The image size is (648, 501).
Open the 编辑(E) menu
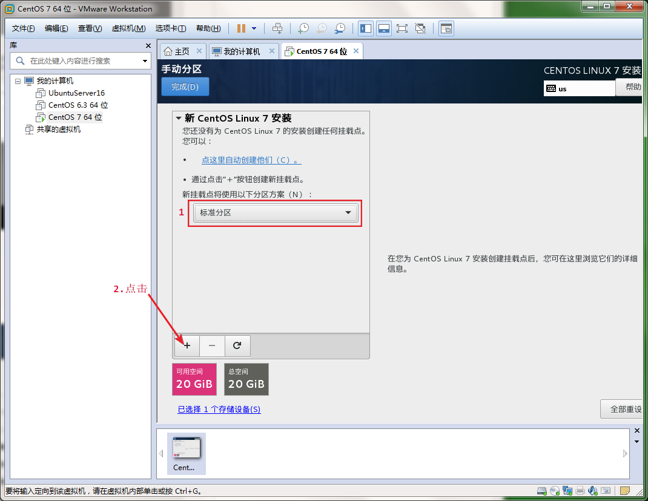[x=56, y=28]
